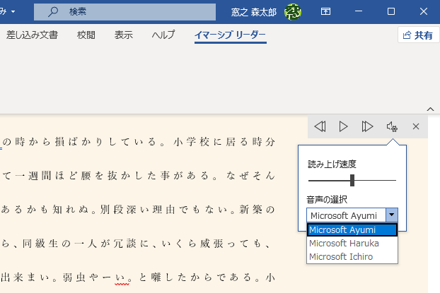The height and width of the screenshot is (293, 440).
Task: Click the current voice field Microsoft Ayumi
Action: point(347,215)
